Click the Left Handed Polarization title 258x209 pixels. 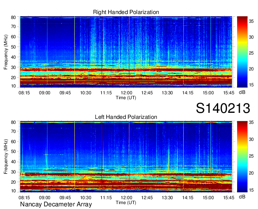click(126, 117)
